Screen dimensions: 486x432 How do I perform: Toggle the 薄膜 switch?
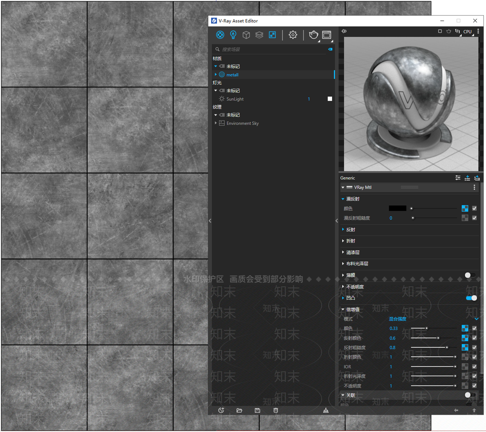click(470, 275)
